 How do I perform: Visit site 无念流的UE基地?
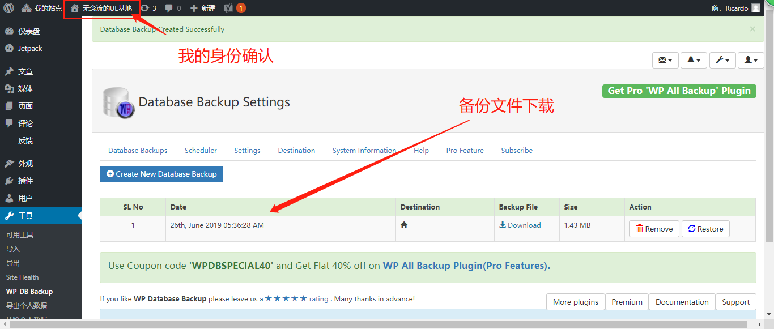101,8
